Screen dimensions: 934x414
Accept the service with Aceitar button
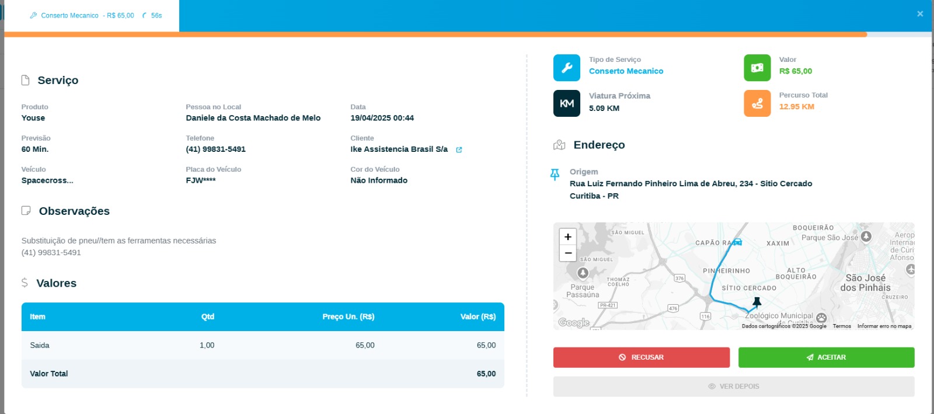tap(826, 357)
